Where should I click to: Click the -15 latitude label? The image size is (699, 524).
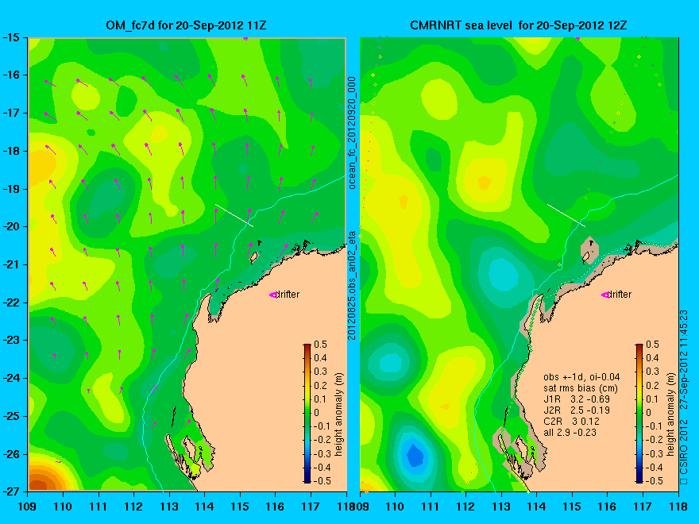click(12, 37)
